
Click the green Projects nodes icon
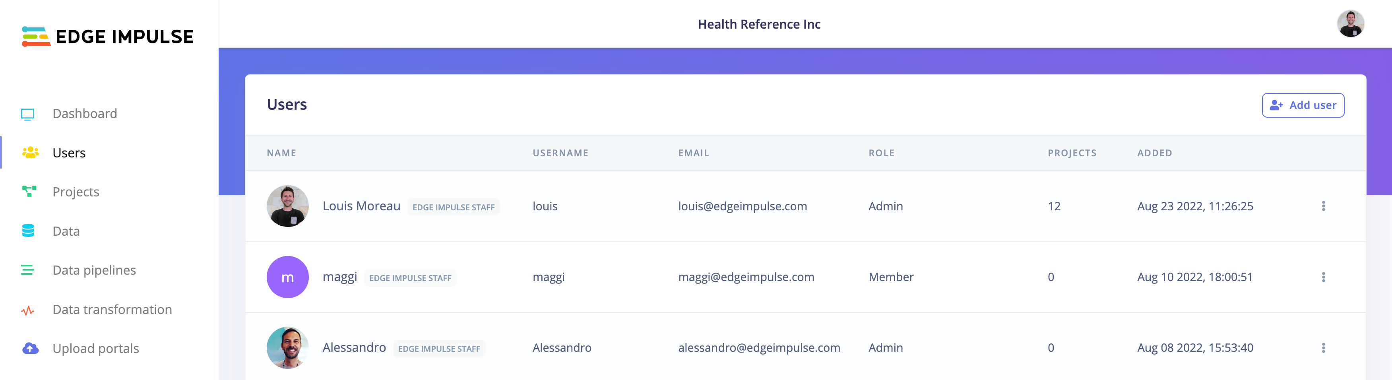click(x=29, y=192)
